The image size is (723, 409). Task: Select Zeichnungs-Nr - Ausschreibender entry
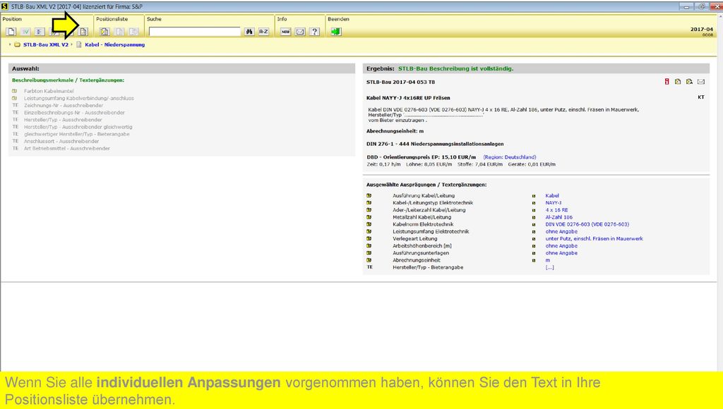64,106
